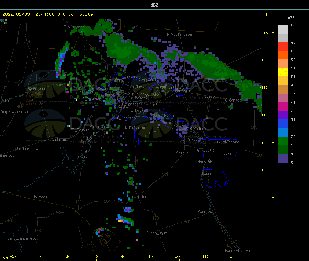Click the light blue 30-35 dBZ legend swatch
The image size is (309, 261).
click(283, 132)
